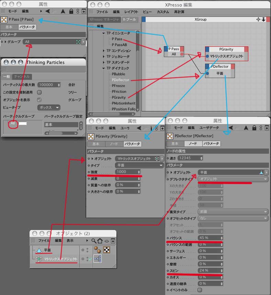This screenshot has width=271, height=295.
Task: Click blue input port of PDeflector node
Action: 207,73
